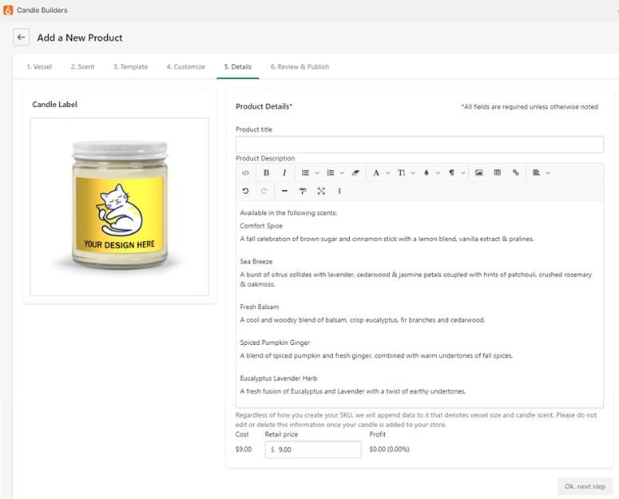Apply italic formatting

(284, 172)
